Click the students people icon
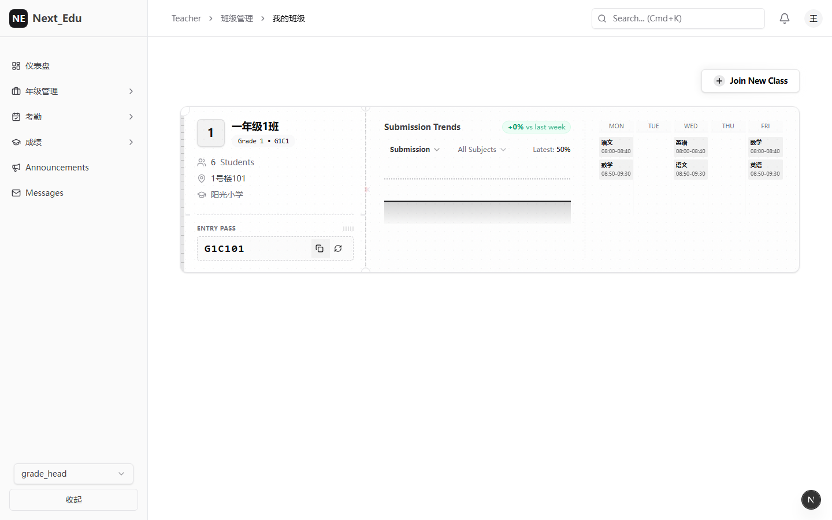832x520 pixels. (202, 162)
